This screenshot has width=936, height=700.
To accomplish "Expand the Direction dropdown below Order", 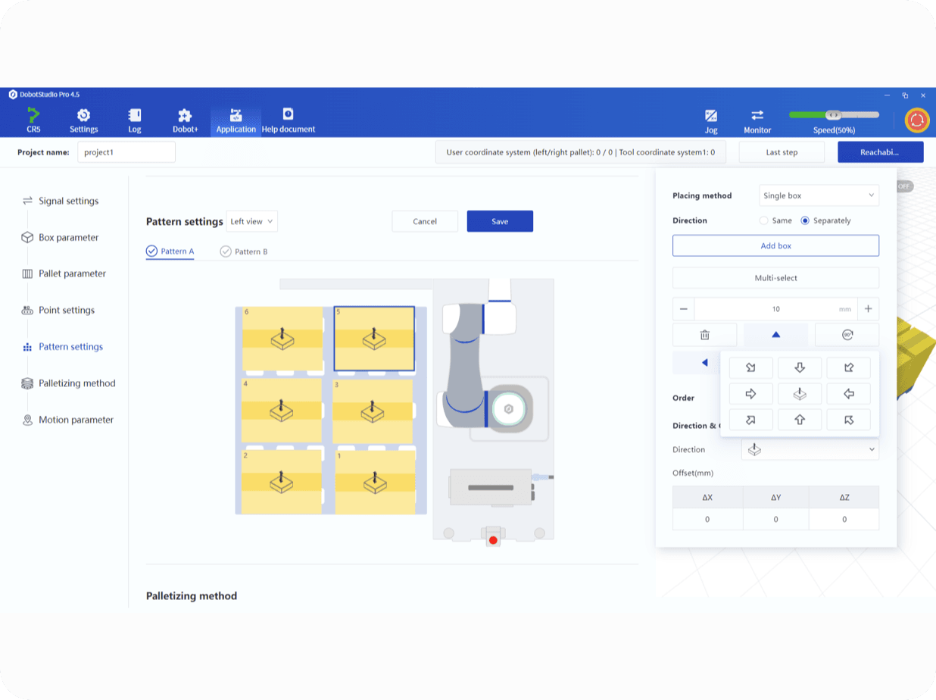I will [x=810, y=449].
